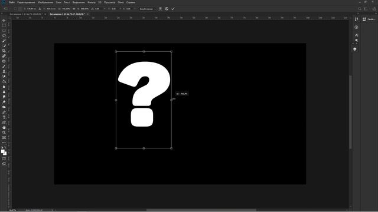Screen dimensions: 378x212
Task: Select the Hand tool
Action: 4,127
